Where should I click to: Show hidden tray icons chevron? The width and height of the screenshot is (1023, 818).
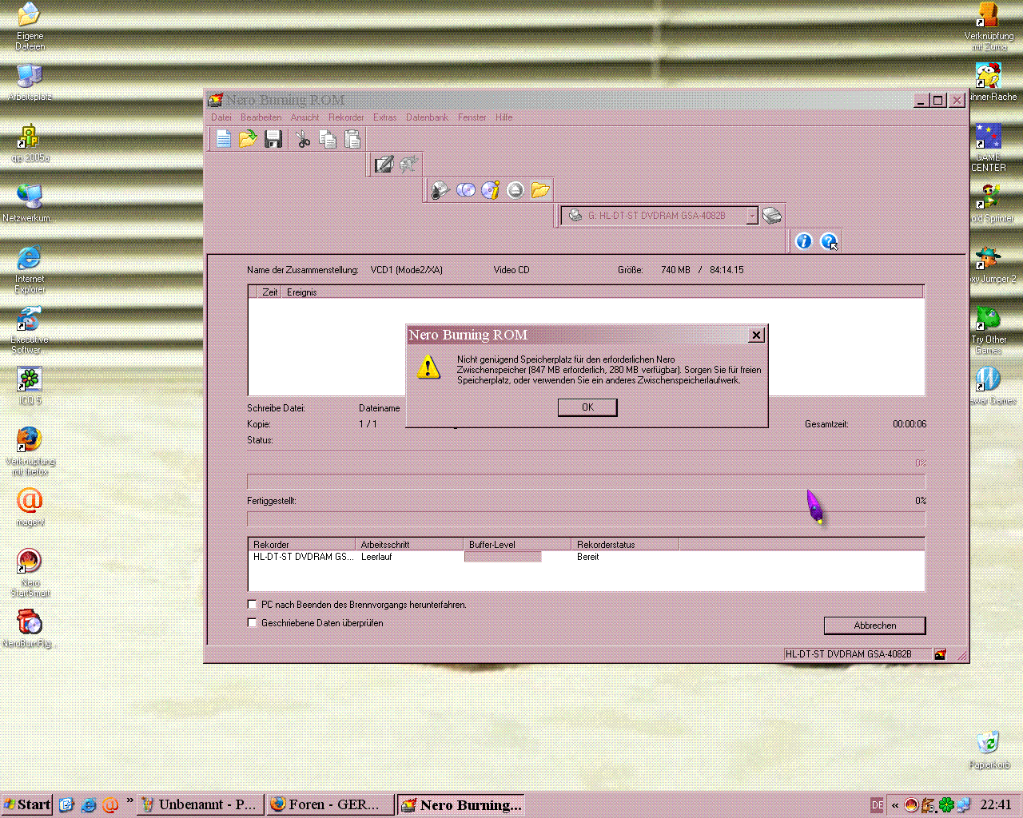click(x=895, y=804)
